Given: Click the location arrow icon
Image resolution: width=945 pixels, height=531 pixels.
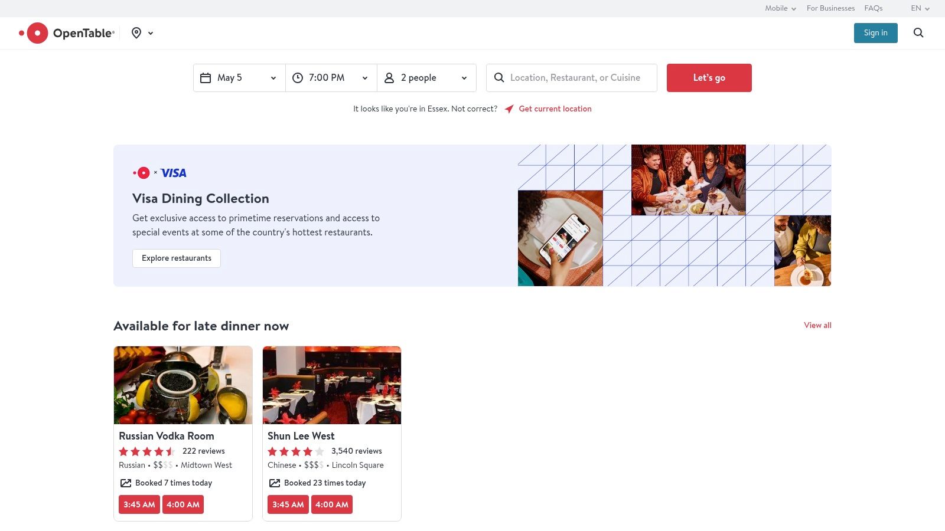Looking at the screenshot, I should [x=509, y=109].
